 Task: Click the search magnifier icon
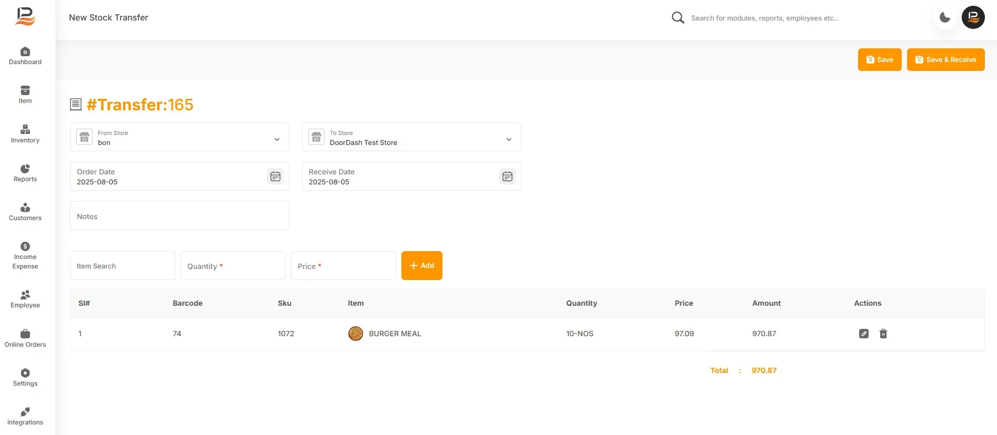pos(678,18)
